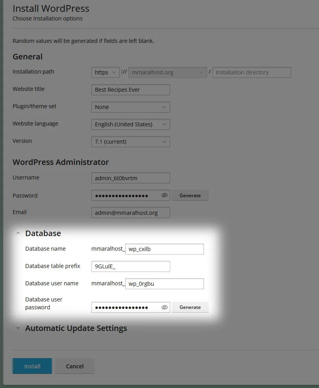The image size is (319, 388).
Task: Collapse the Database section chevron
Action: pyautogui.click(x=18, y=233)
